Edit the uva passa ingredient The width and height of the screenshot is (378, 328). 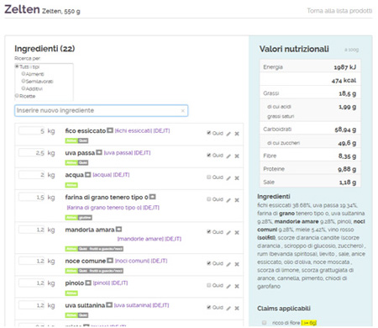pos(228,156)
